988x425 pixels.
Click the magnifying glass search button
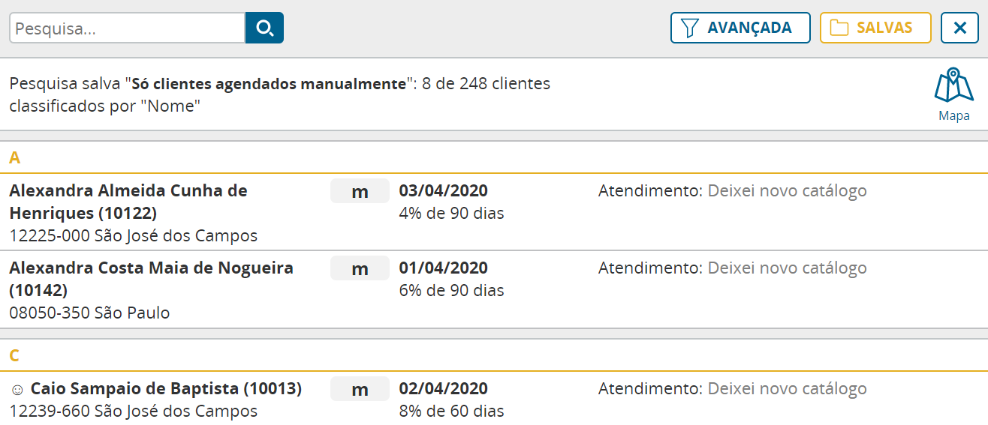264,28
